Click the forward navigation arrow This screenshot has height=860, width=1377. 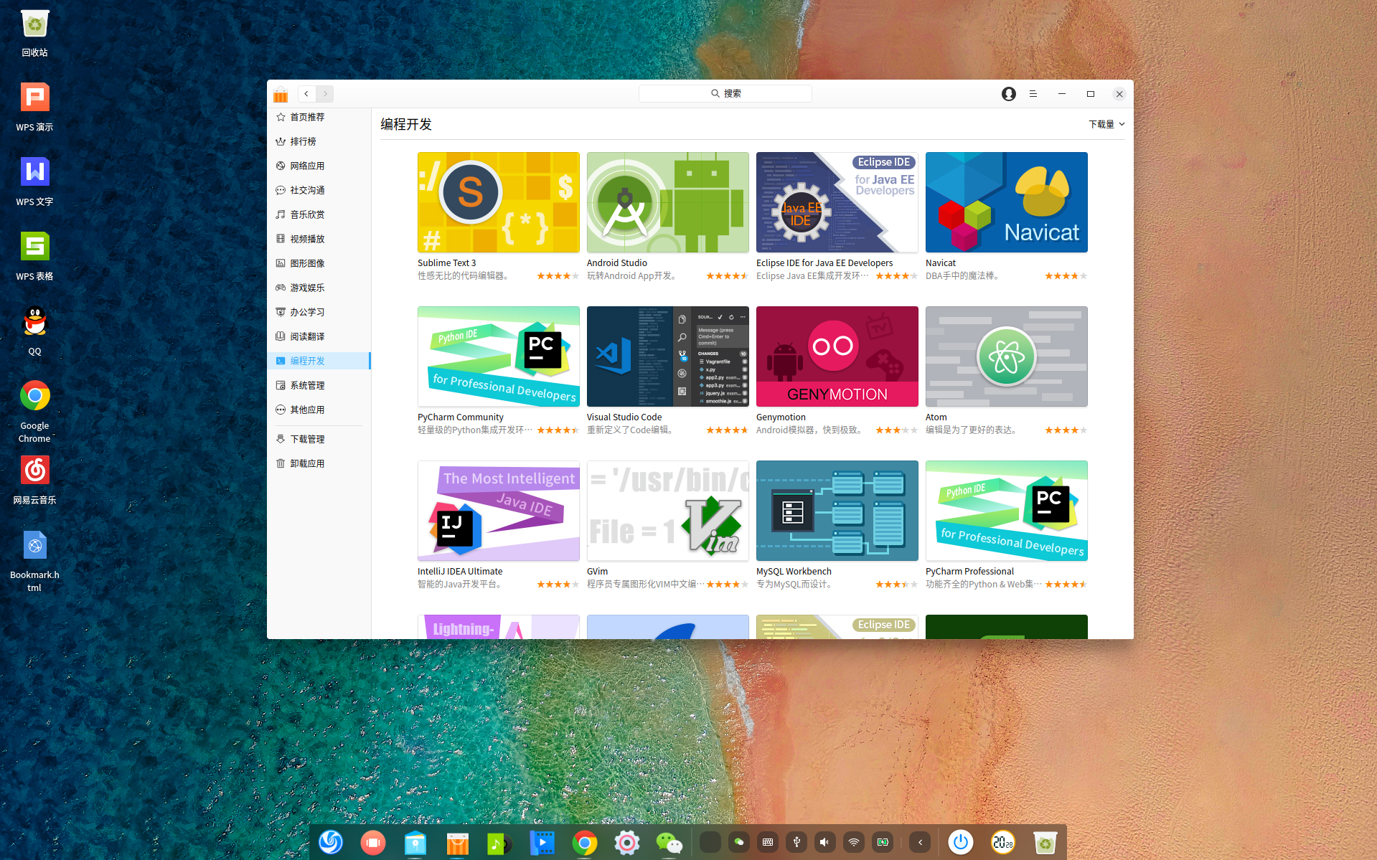(325, 94)
